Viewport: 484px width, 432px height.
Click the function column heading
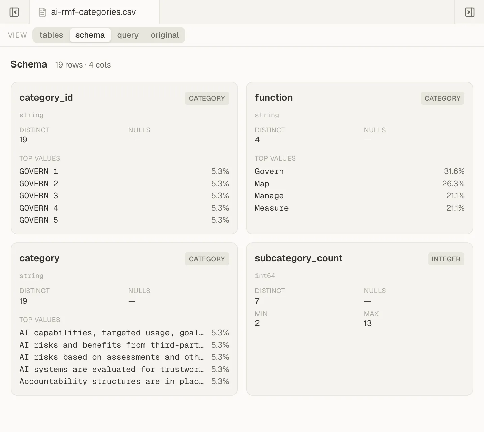[274, 98]
